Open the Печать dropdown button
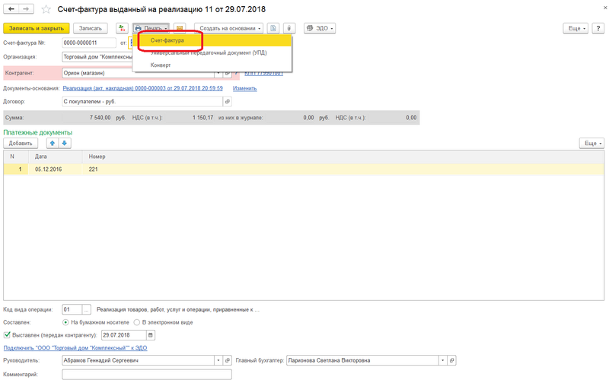Viewport: 609px width, 380px height. pyautogui.click(x=151, y=28)
